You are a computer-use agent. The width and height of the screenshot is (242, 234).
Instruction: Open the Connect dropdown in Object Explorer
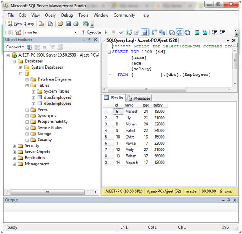point(15,47)
